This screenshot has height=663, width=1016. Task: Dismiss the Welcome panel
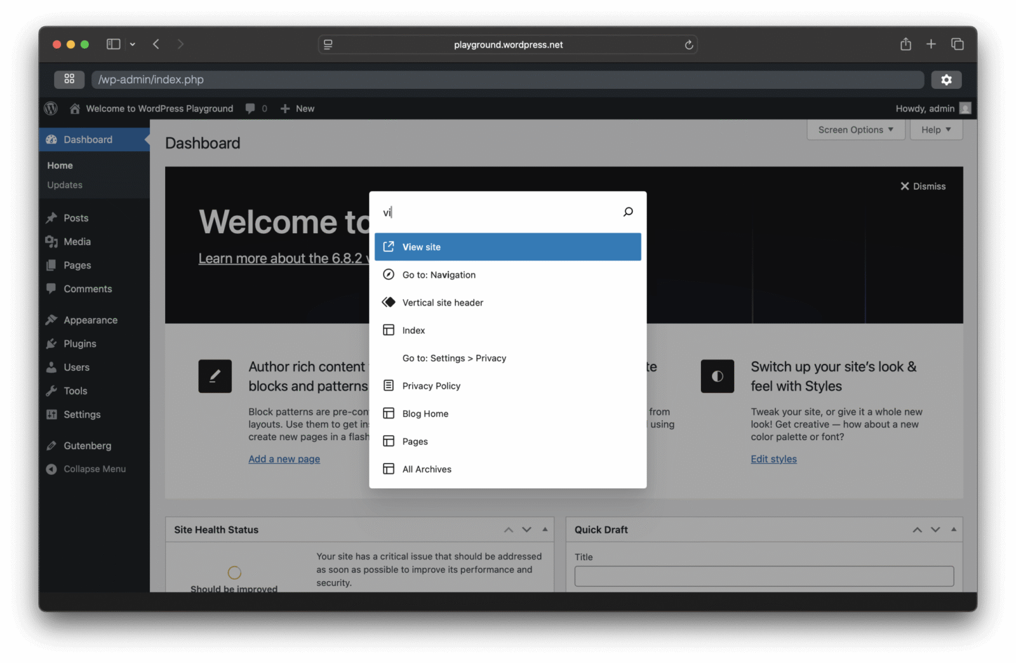pos(923,186)
